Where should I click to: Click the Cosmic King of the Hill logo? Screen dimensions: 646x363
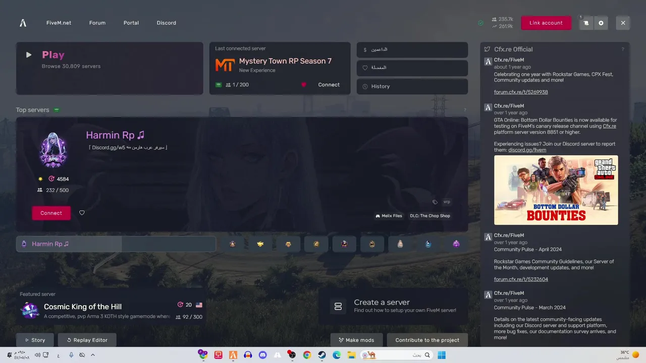pos(30,311)
